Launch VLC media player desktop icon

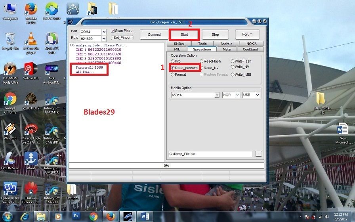pyautogui.click(x=31, y=40)
